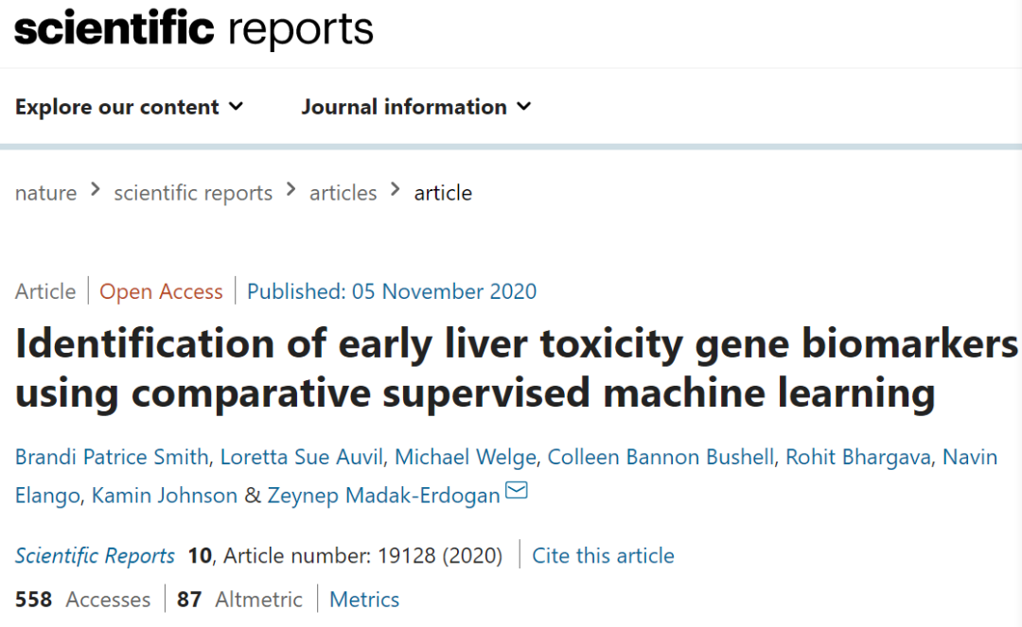Screen dimensions: 1022x627
Task: Open Zeynep Madak-Erdogan author profile
Action: pyautogui.click(x=382, y=496)
